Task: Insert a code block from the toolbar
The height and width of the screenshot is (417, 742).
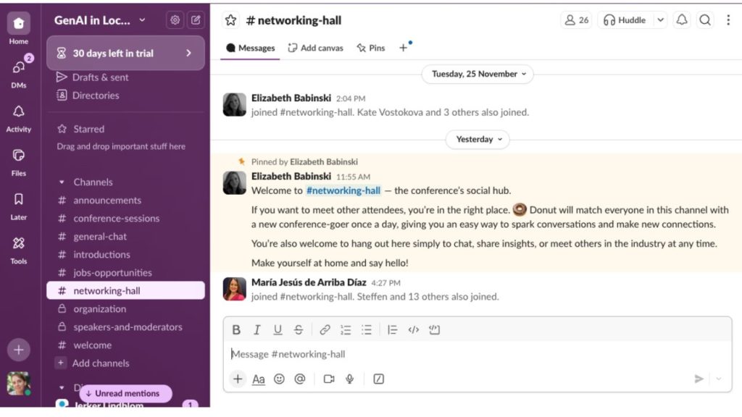Action: point(434,329)
